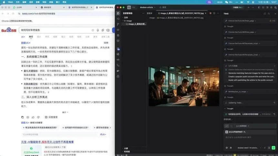The width and height of the screenshot is (278, 156).
Task: Reload the Baidu page in Chrome
Action: [13, 14]
